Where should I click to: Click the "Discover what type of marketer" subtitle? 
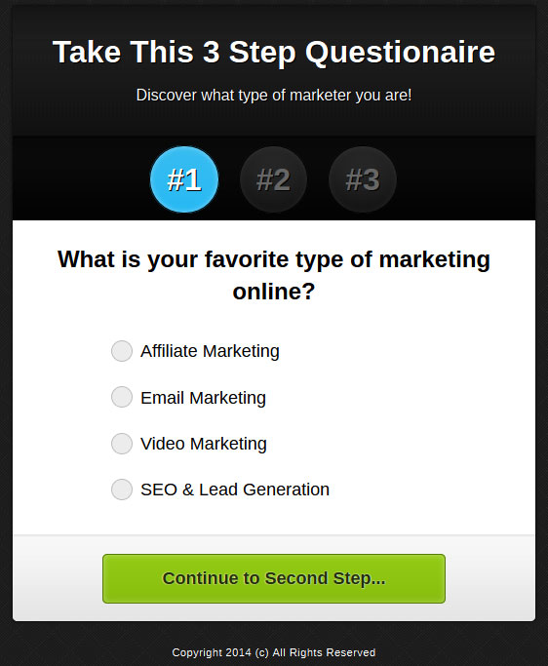click(274, 96)
